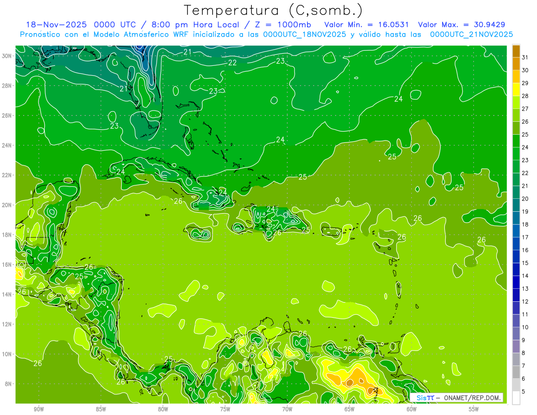Viewport: 537px width, 415px height.
Task: Click the colorbar scale label 15
Action: tap(525, 263)
